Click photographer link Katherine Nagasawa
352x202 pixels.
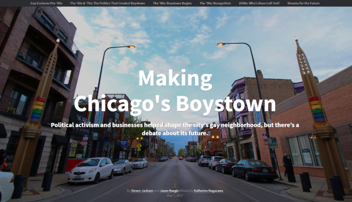(x=208, y=191)
